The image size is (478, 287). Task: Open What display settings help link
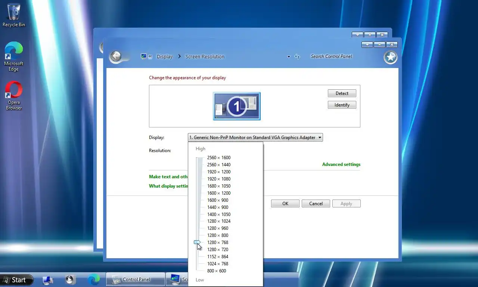coord(168,186)
